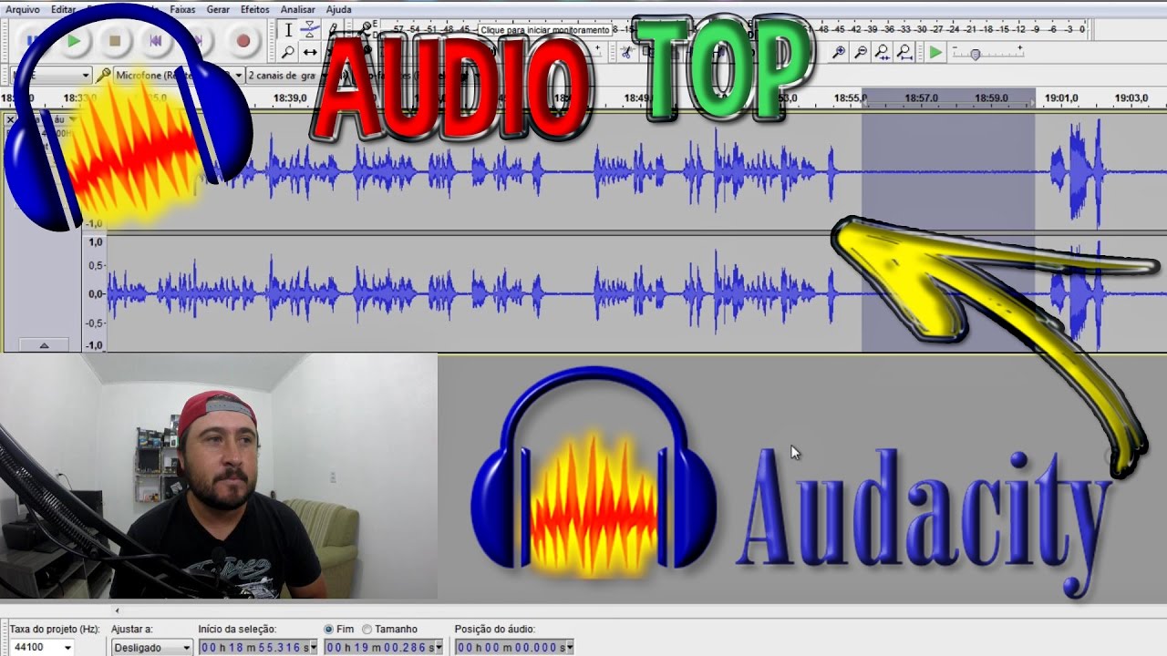Click the Fit Project zoom icon
Image resolution: width=1167 pixels, height=656 pixels.
click(x=904, y=52)
